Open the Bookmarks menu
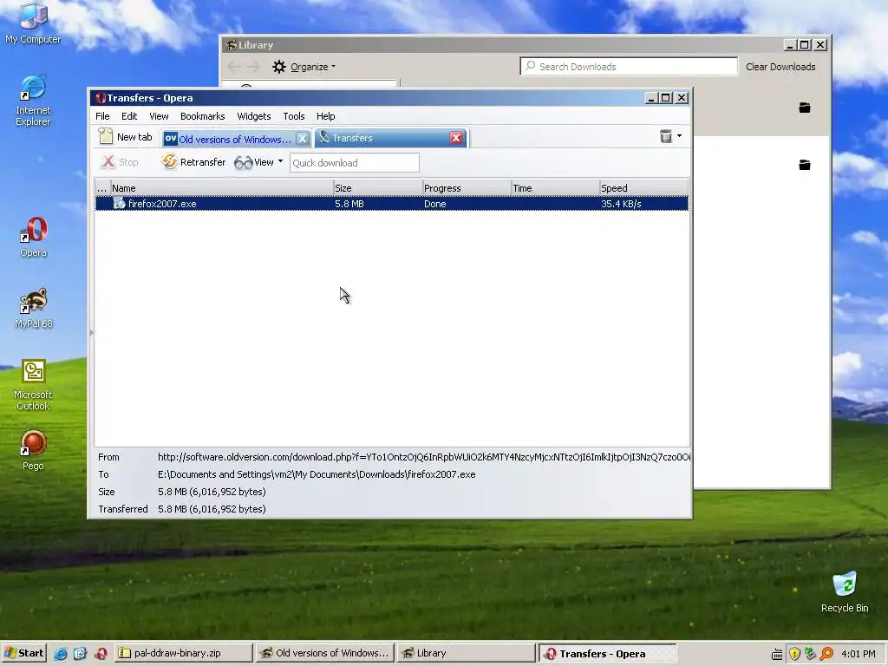The width and height of the screenshot is (888, 666). tap(202, 116)
